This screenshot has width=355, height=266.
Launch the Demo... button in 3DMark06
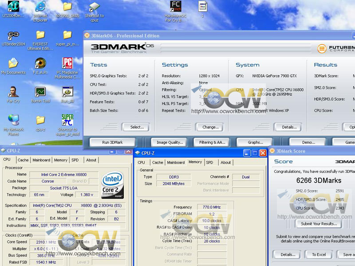pyautogui.click(x=308, y=142)
